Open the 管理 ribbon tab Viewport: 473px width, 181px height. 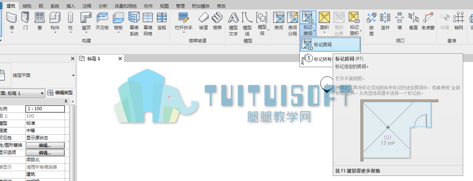pos(180,6)
